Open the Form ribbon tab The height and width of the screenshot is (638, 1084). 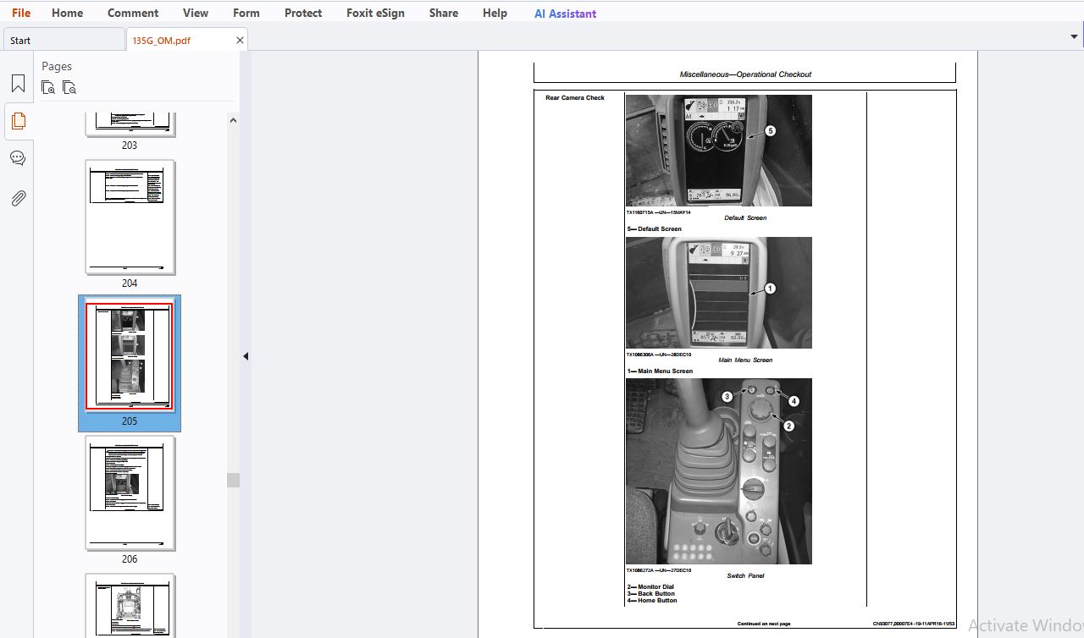(246, 13)
